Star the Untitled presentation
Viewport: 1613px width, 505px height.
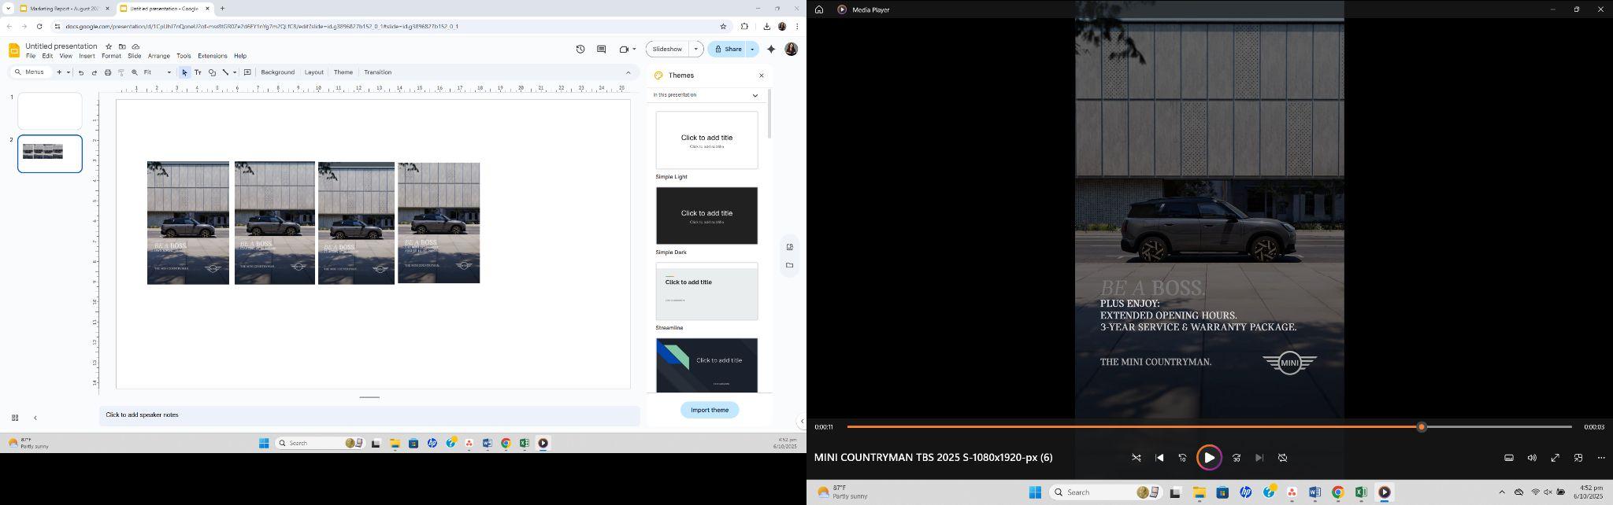click(109, 46)
